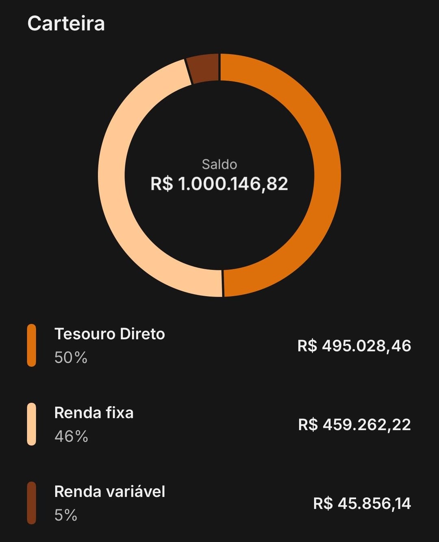Click the Carteira heading
This screenshot has width=439, height=542.
[66, 24]
